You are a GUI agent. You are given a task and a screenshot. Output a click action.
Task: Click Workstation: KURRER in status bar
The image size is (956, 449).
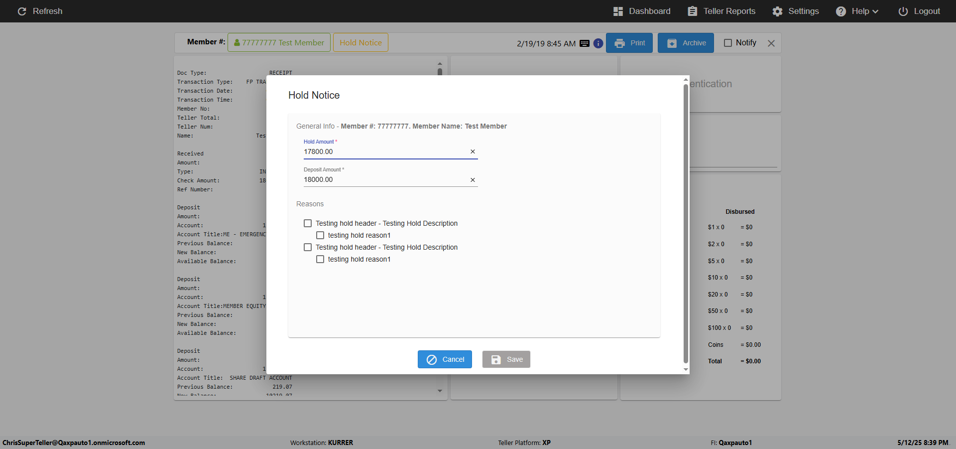coord(322,443)
